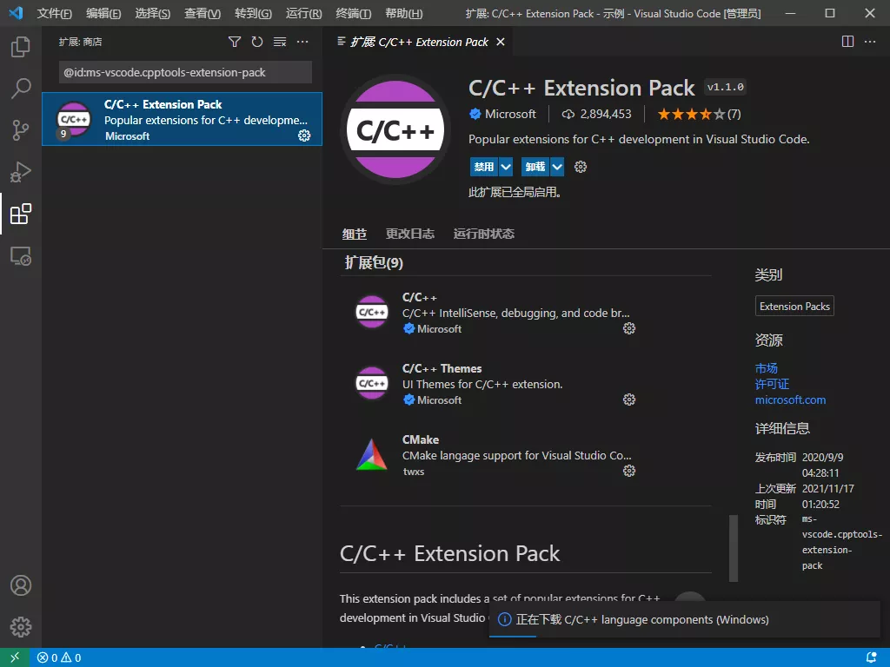Open extensions sidebar more actions menu
890x667 pixels.
coord(302,42)
